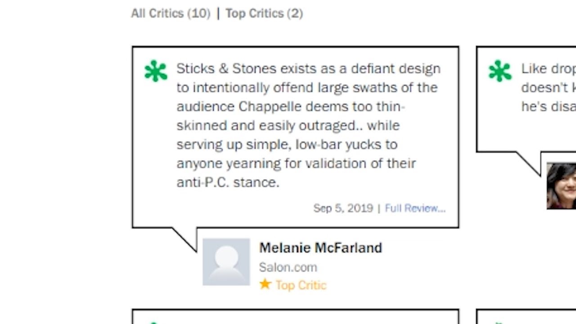
Task: Click the review box at bottom right
Action: pos(526,317)
